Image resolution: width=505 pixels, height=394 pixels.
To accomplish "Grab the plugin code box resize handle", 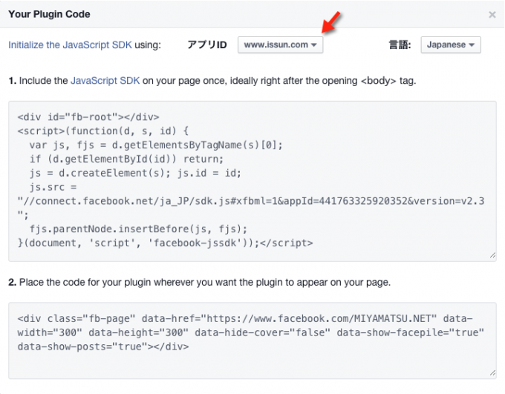I will [492, 372].
